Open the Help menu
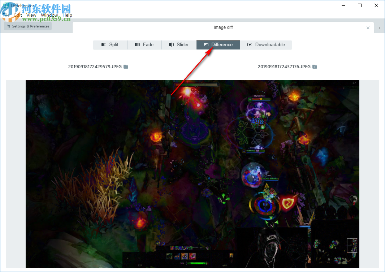 pos(67,15)
